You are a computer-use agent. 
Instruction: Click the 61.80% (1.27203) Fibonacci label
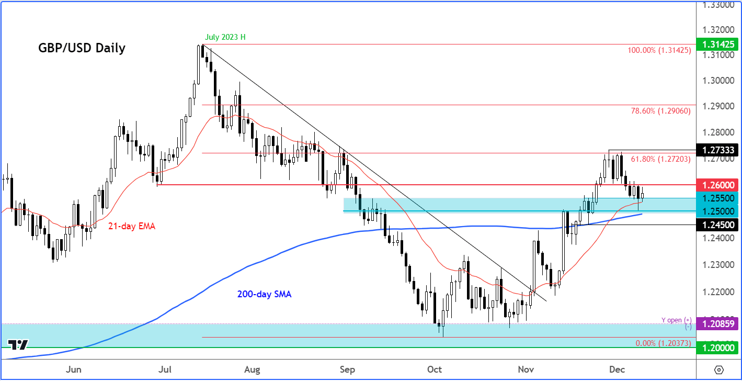[x=661, y=159]
